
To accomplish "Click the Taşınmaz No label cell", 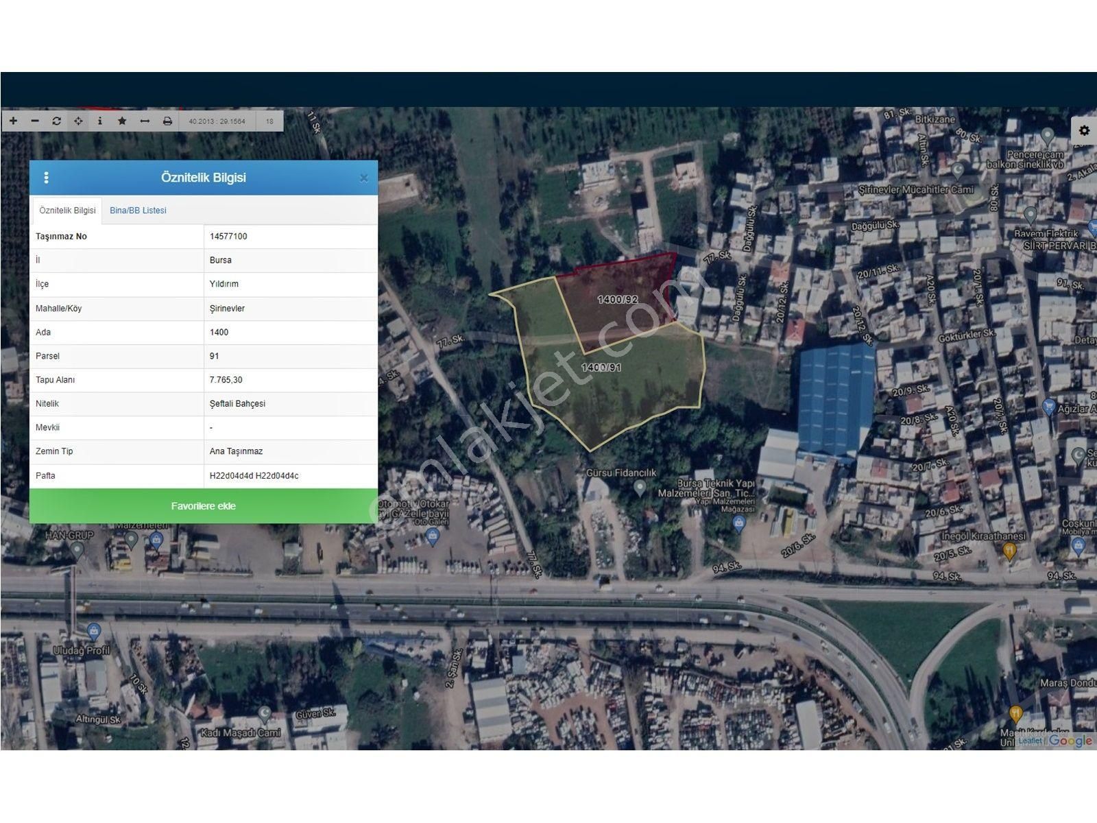I will point(117,237).
